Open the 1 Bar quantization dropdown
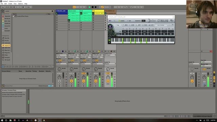The height and width of the screenshot is (122, 217). point(29,7)
